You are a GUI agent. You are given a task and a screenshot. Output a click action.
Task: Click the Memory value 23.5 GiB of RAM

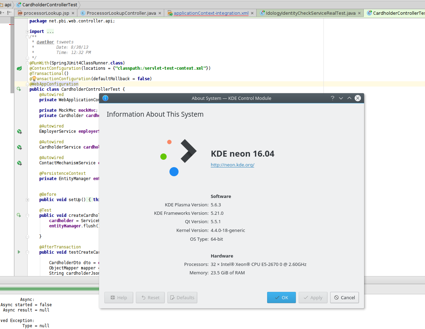pyautogui.click(x=228, y=273)
